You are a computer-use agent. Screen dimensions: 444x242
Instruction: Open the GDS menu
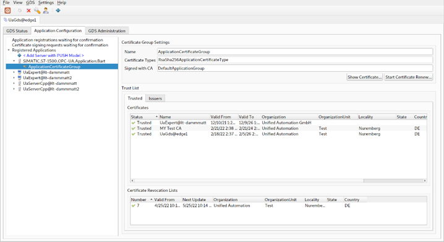30,2
